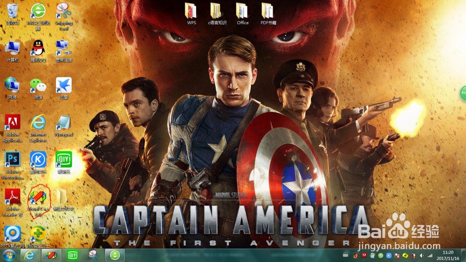Screen dimensions: 466x262
Task: Click the green 360 browser tray icon
Action: [x=380, y=255]
